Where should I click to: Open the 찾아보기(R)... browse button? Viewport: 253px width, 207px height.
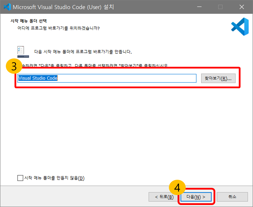click(x=218, y=78)
